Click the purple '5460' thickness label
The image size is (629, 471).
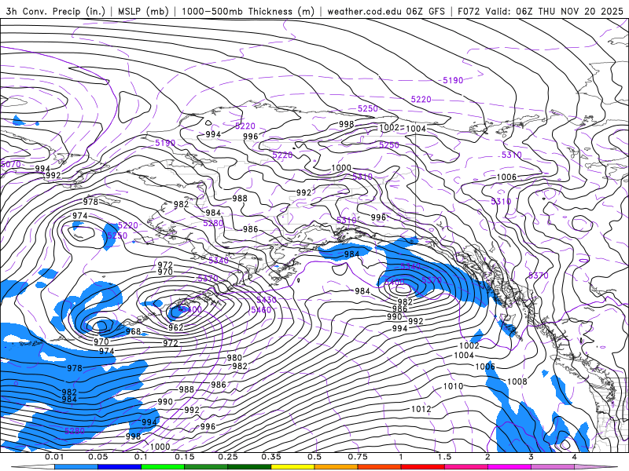pos(261,309)
